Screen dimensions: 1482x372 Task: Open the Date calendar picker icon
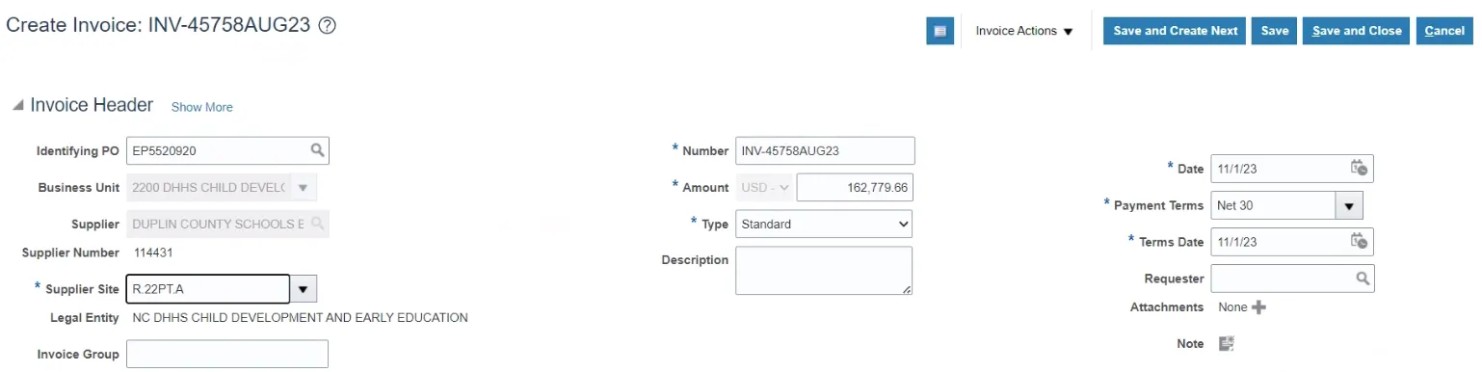1359,168
